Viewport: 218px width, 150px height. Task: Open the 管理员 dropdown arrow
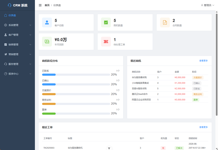pos(213,5)
